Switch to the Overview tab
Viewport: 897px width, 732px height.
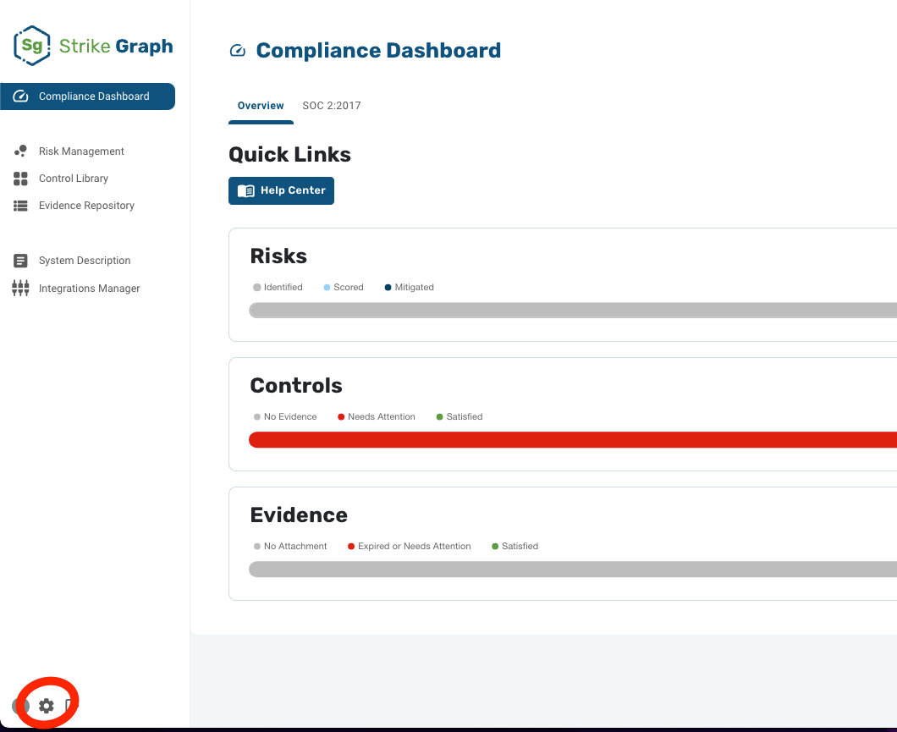click(261, 106)
